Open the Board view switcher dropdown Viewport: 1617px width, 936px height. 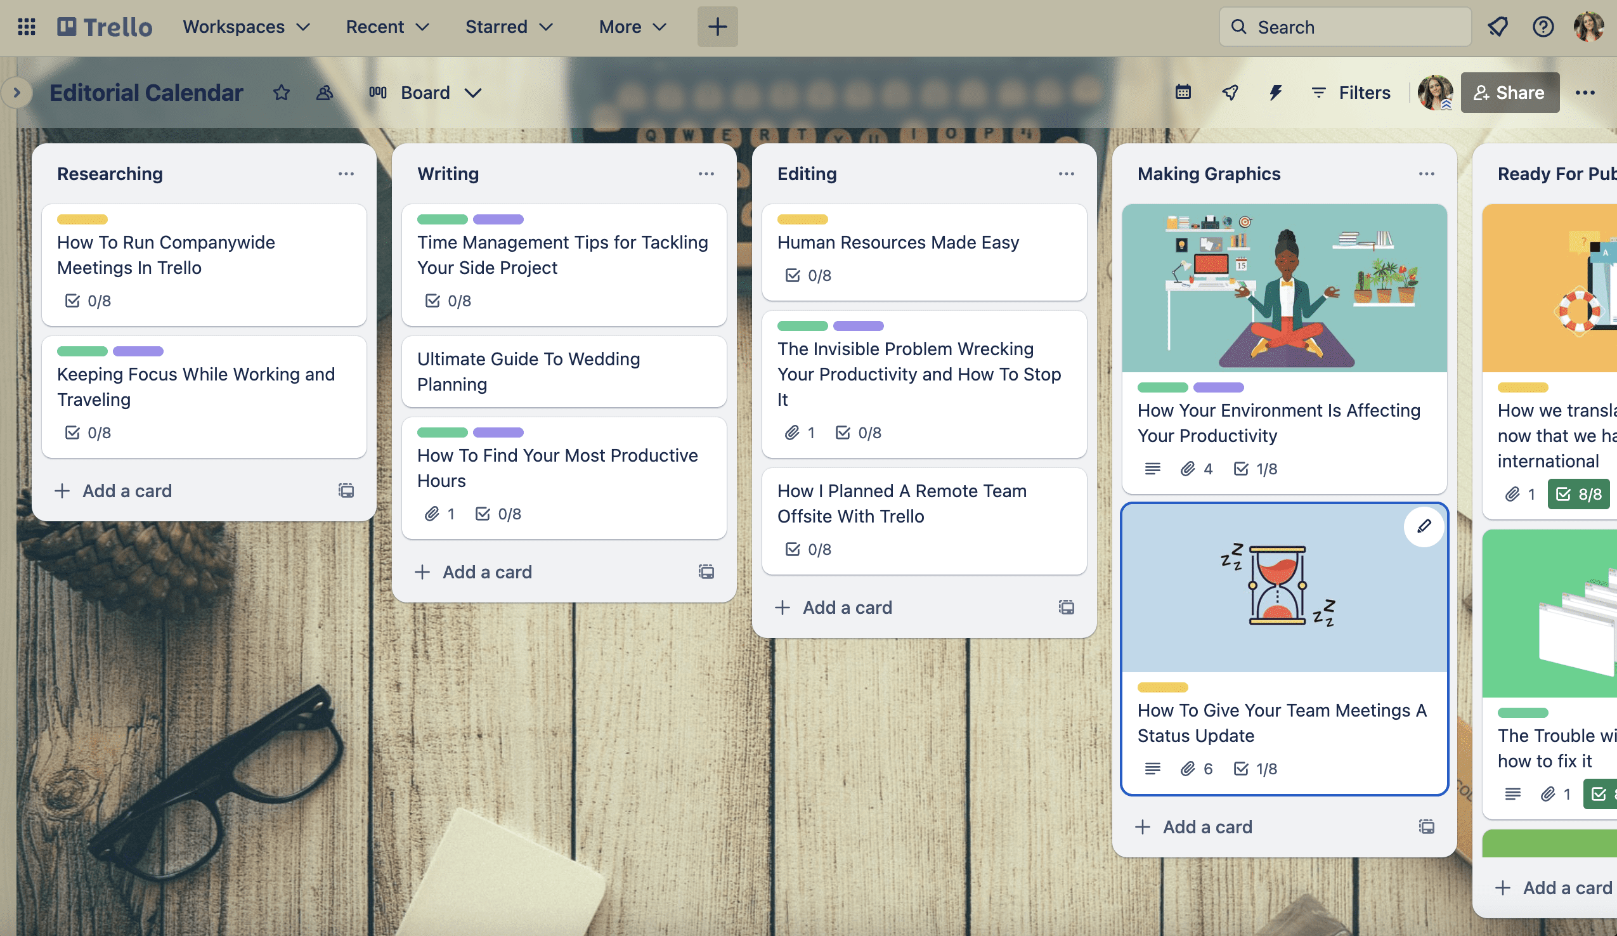425,93
